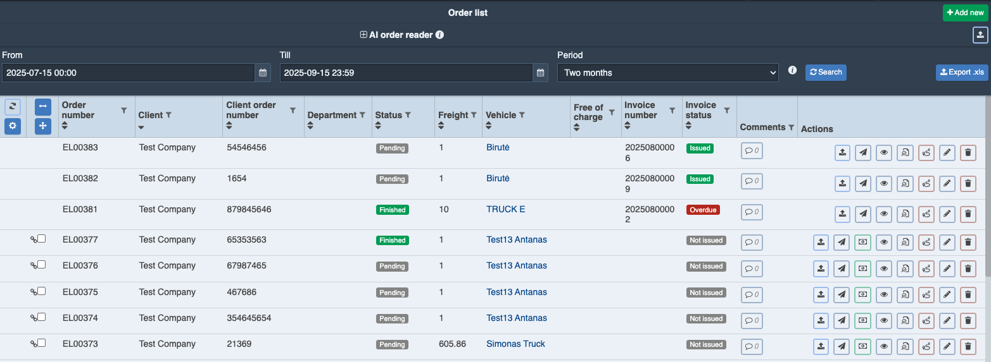Check the box for order EL00373
The image size is (991, 362).
point(42,343)
